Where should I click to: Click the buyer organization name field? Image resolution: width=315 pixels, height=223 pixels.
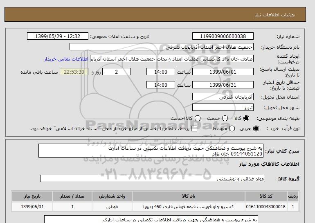tap(162, 47)
